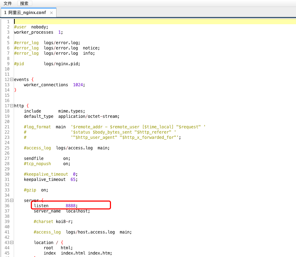Click the word 'notice;' on line 6
Viewport: 296px width, 257px height.
[x=91, y=48]
